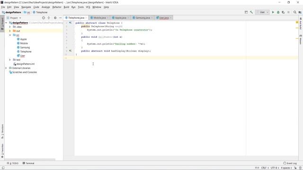The image size is (303, 170).
Task: Open the TODO tool window
Action: coord(13,163)
